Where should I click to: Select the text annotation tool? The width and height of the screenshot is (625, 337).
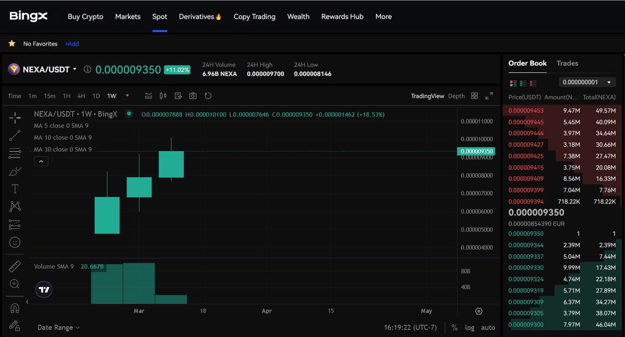(15, 189)
